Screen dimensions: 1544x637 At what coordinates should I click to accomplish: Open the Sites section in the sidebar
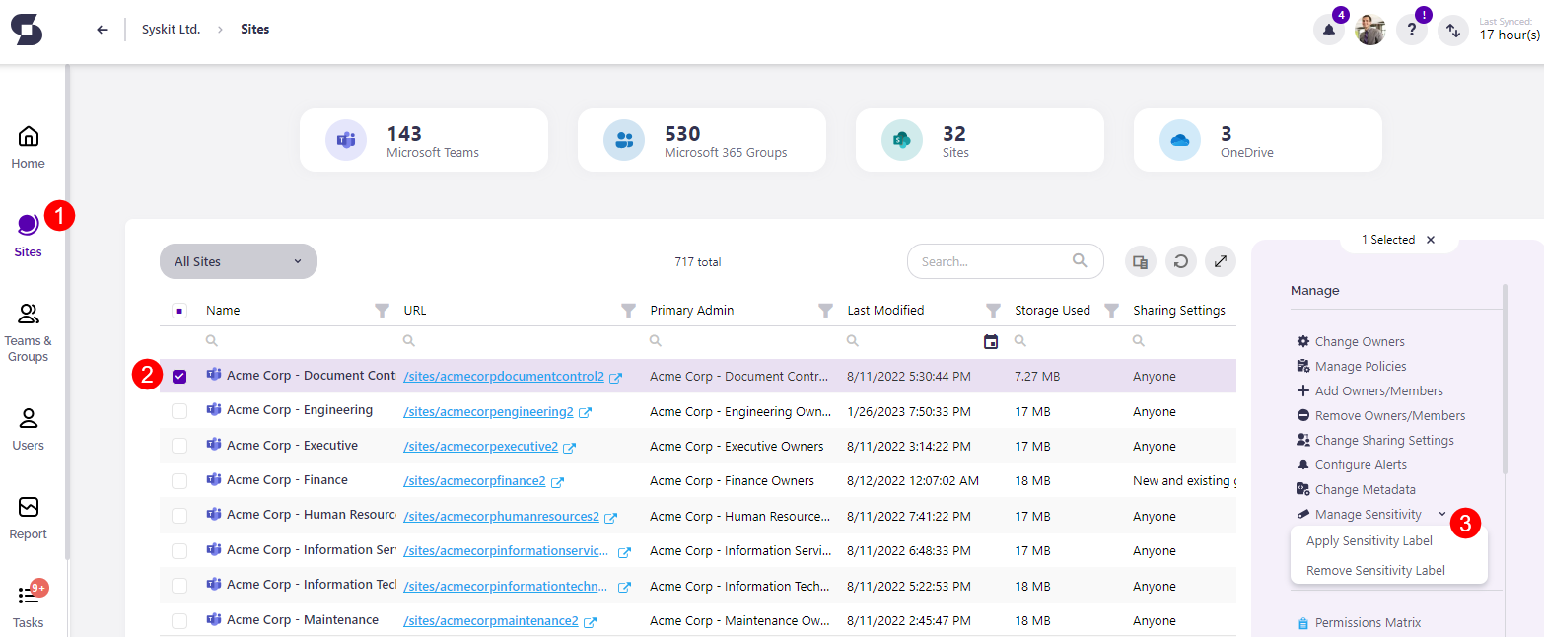point(27,234)
